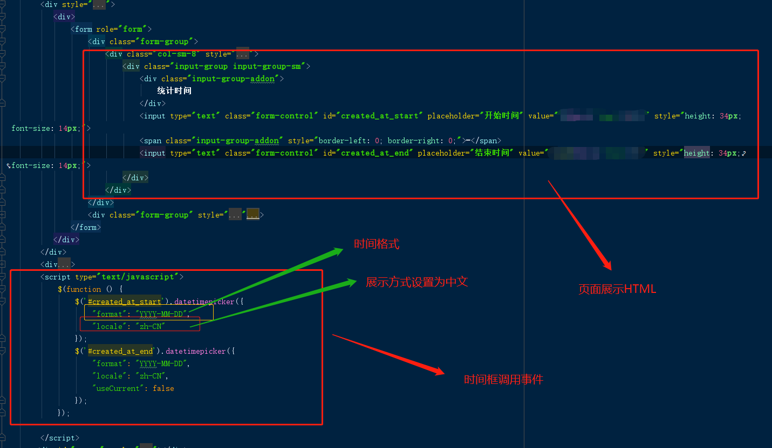Collapse fold marker beside #created_at_end datetimepicker line
This screenshot has height=448, width=772.
coord(2,351)
